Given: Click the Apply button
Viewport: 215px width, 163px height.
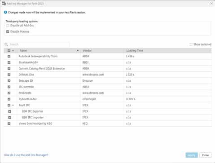Looking at the screenshot, I should coord(192,155).
